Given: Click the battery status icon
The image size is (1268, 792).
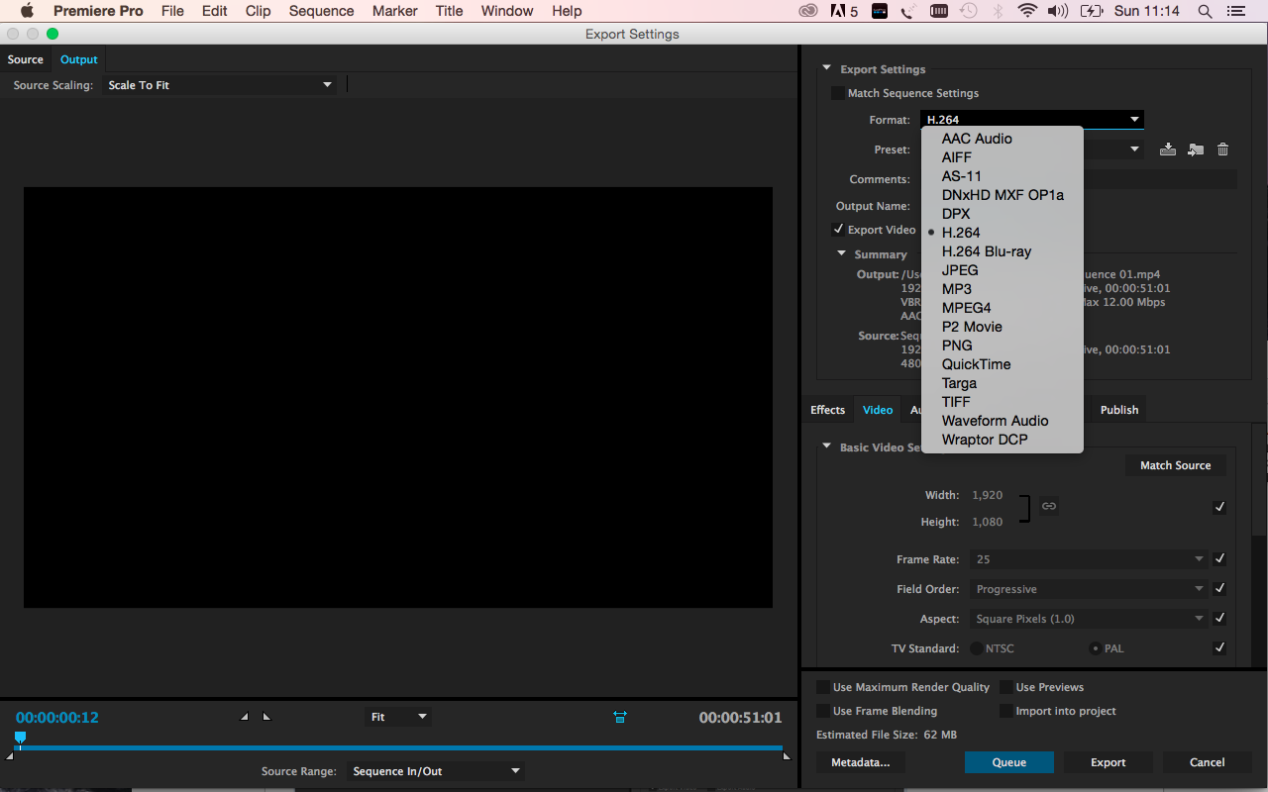Looking at the screenshot, I should [1092, 11].
